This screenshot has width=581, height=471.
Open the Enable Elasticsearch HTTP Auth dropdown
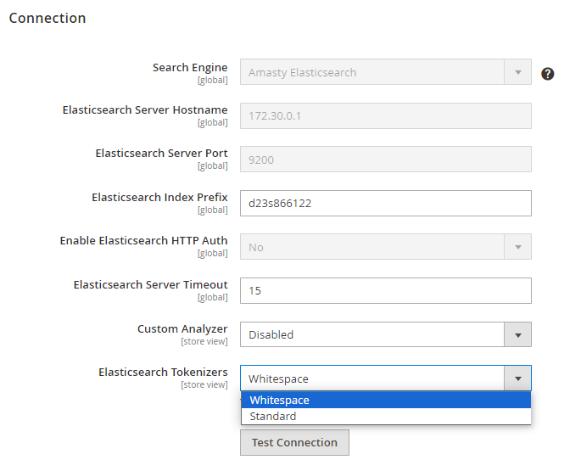[386, 247]
